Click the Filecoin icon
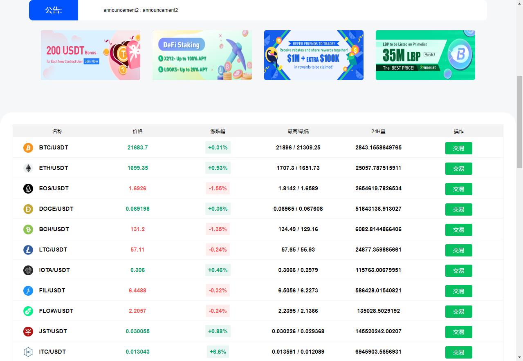Screen dimensions: 523x361 tap(28, 291)
